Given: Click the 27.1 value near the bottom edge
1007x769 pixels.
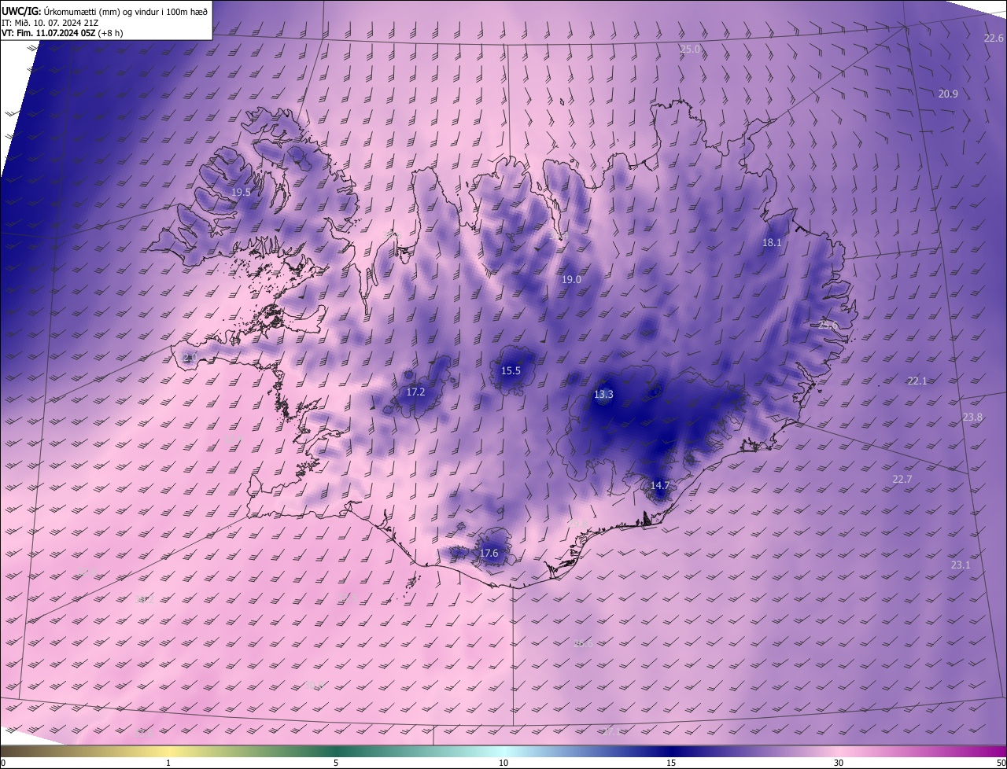Looking at the screenshot, I should 611,732.
